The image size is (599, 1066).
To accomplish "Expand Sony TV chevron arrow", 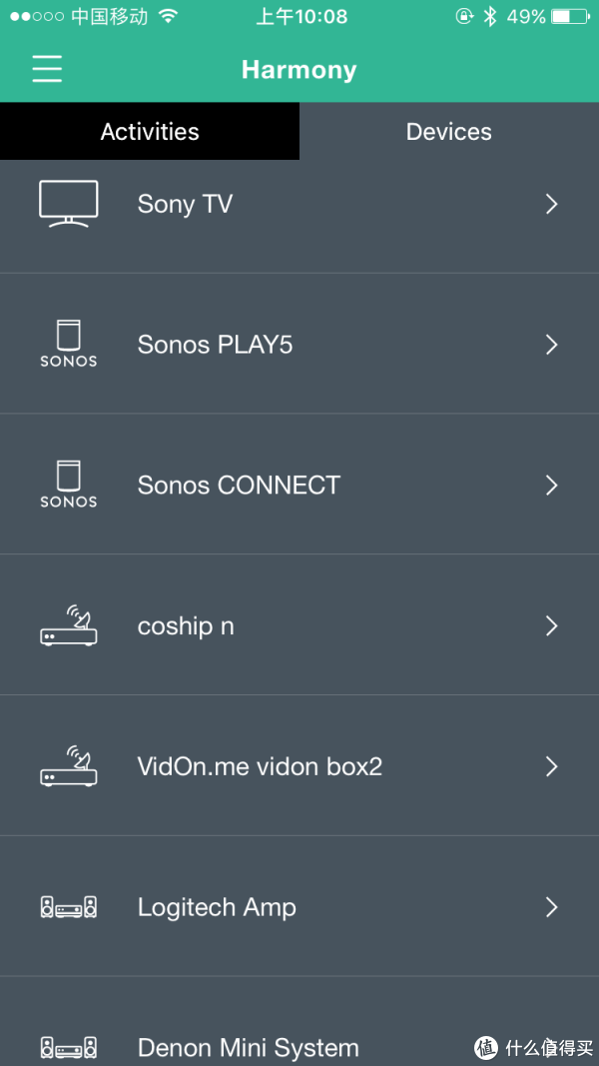I will (551, 204).
